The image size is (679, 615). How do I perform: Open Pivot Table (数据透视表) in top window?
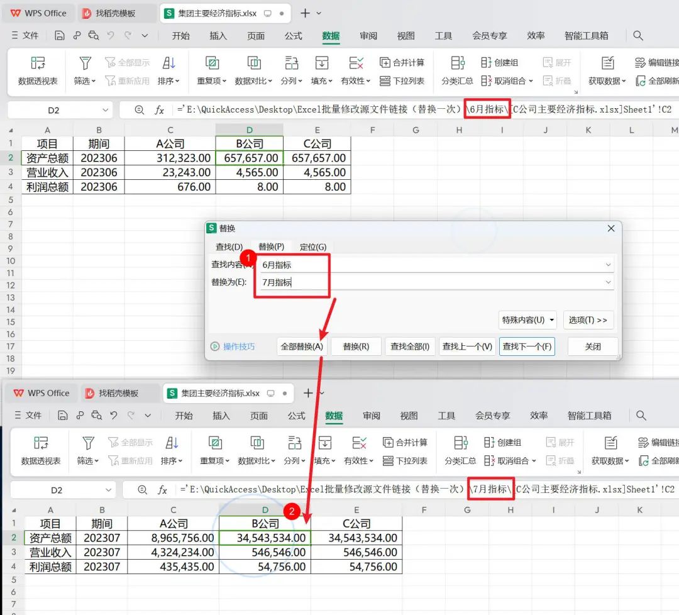click(38, 71)
